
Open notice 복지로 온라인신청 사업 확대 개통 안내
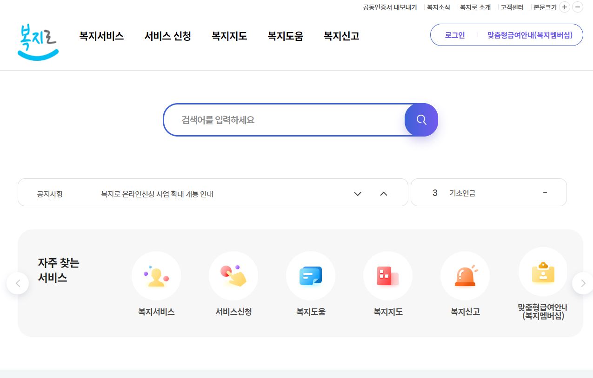157,194
